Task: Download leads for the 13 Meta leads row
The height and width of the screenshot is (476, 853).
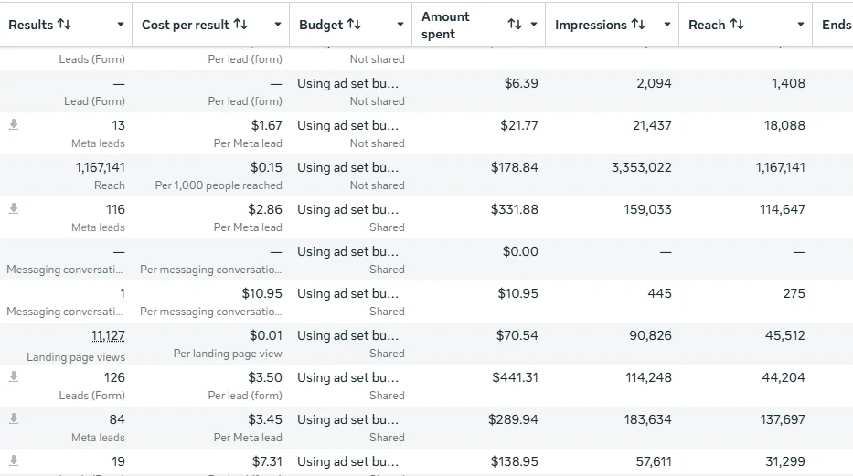Action: pyautogui.click(x=14, y=125)
